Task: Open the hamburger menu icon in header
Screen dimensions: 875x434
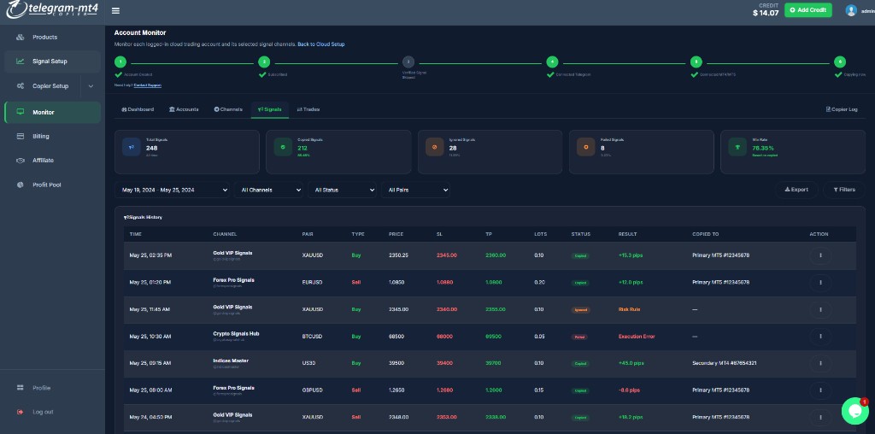Action: [x=115, y=10]
